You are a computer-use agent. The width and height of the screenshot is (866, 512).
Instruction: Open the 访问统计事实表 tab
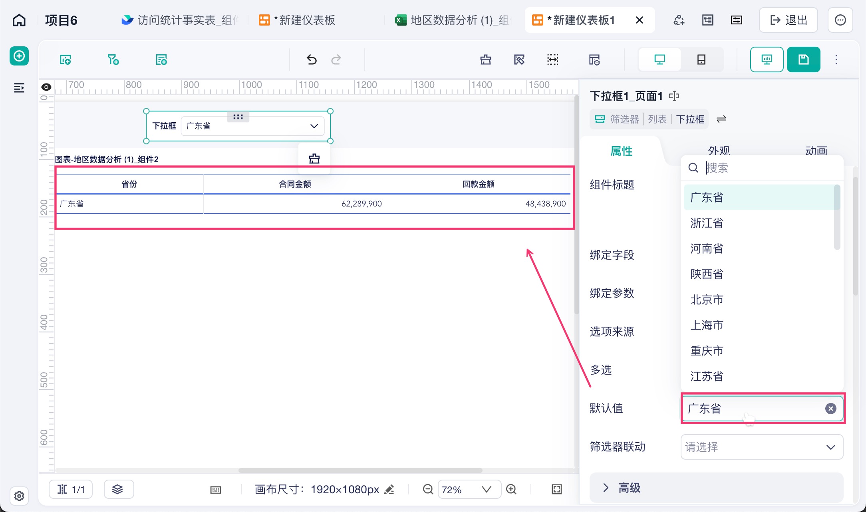coord(180,20)
